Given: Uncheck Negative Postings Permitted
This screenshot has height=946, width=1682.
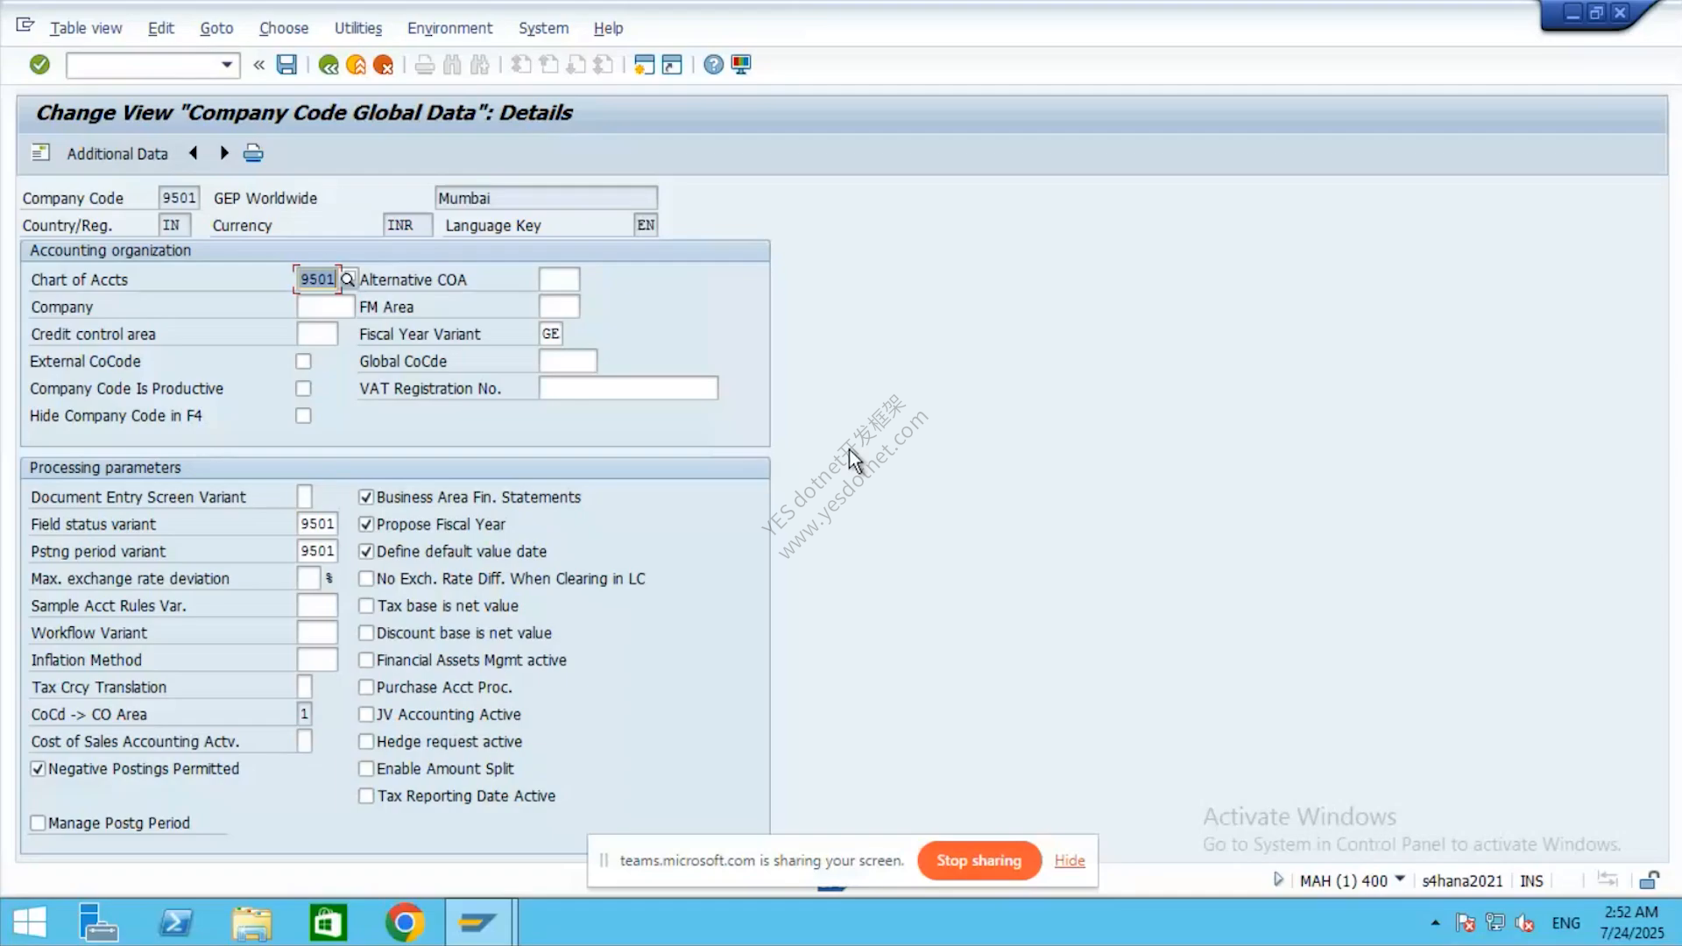Looking at the screenshot, I should (38, 769).
